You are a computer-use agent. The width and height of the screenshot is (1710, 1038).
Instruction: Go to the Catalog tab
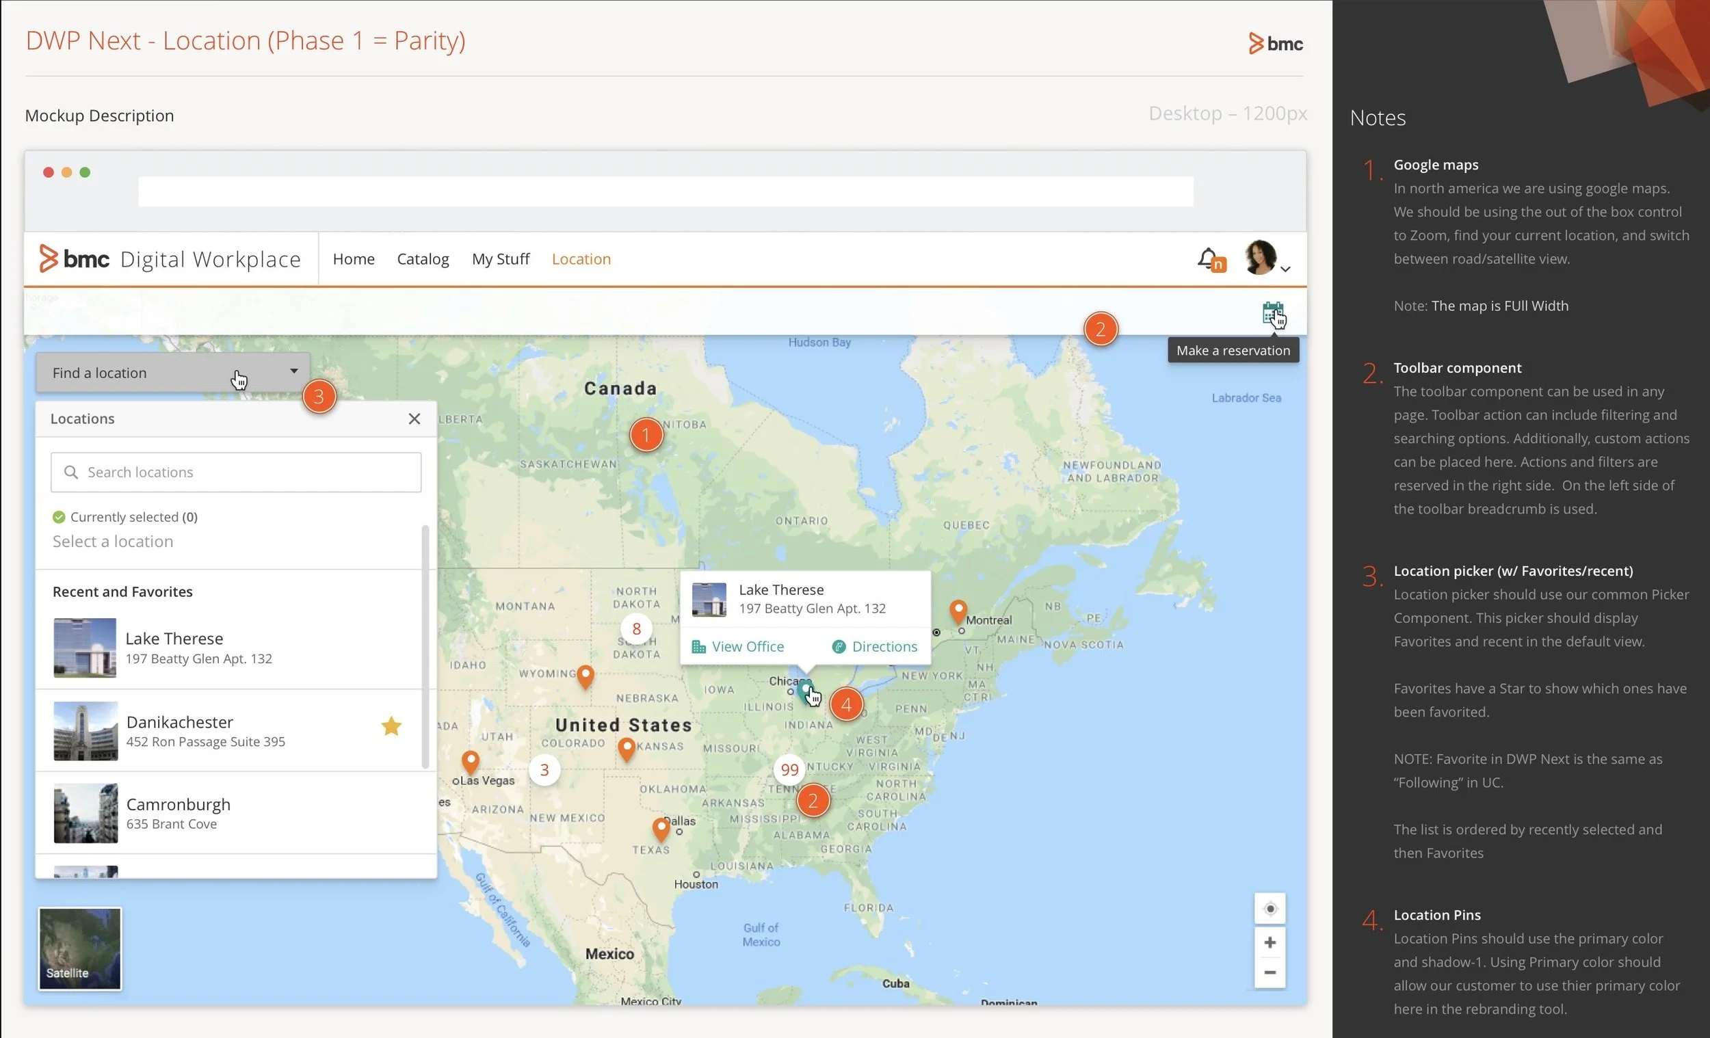(423, 258)
